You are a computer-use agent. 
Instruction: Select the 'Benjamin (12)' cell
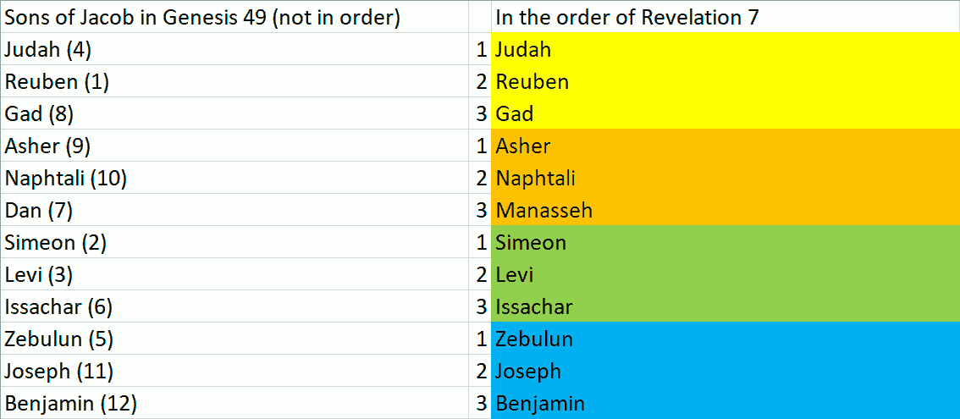coord(70,404)
